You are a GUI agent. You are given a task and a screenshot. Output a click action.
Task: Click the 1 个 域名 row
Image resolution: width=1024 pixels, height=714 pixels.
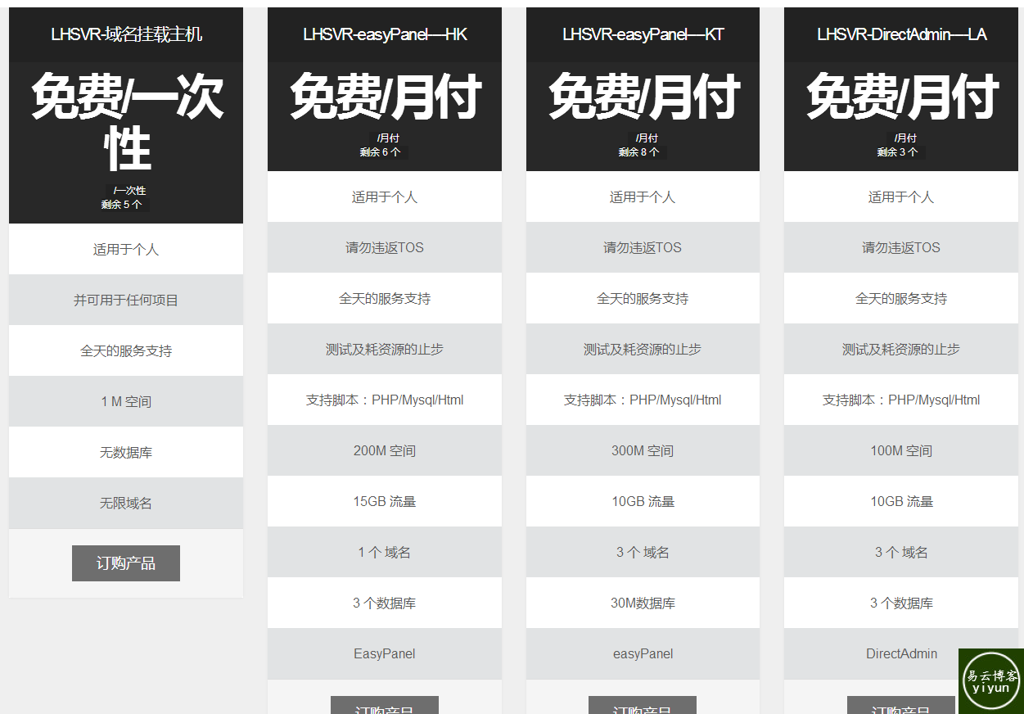click(385, 552)
